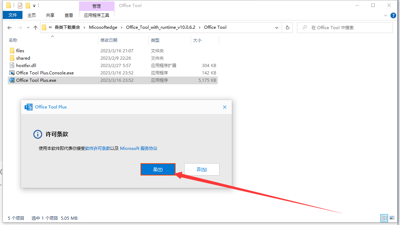The width and height of the screenshot is (400, 225).
Task: Click the quick access new folder icon
Action: click(28, 5)
